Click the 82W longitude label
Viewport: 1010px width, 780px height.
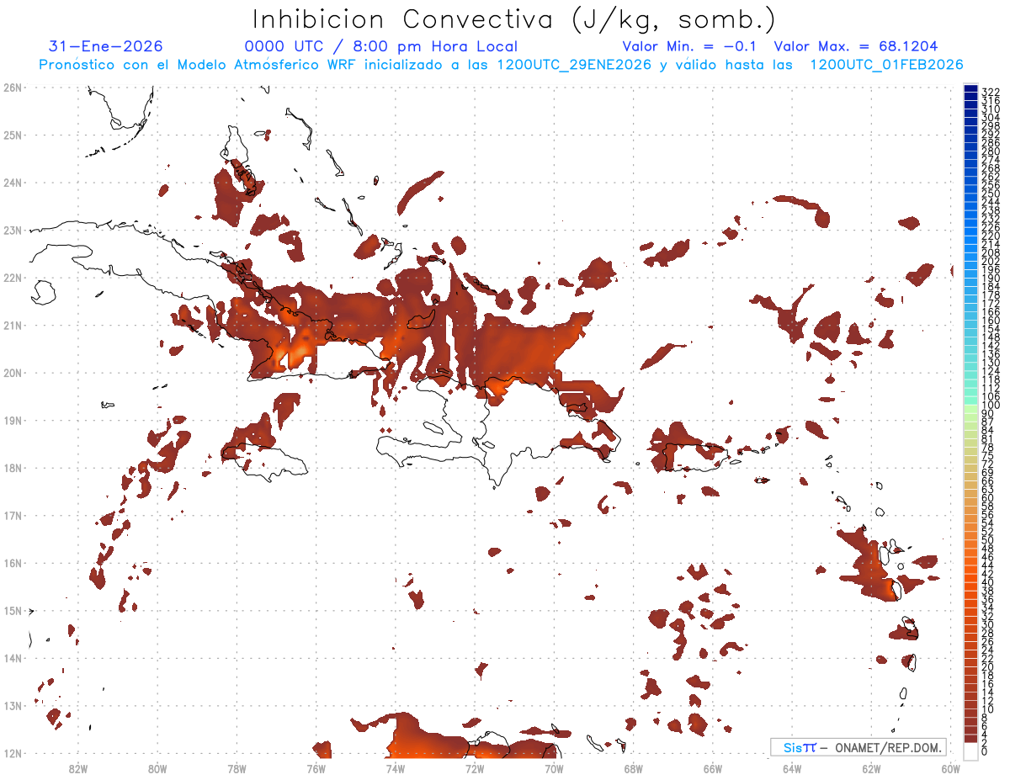point(77,768)
